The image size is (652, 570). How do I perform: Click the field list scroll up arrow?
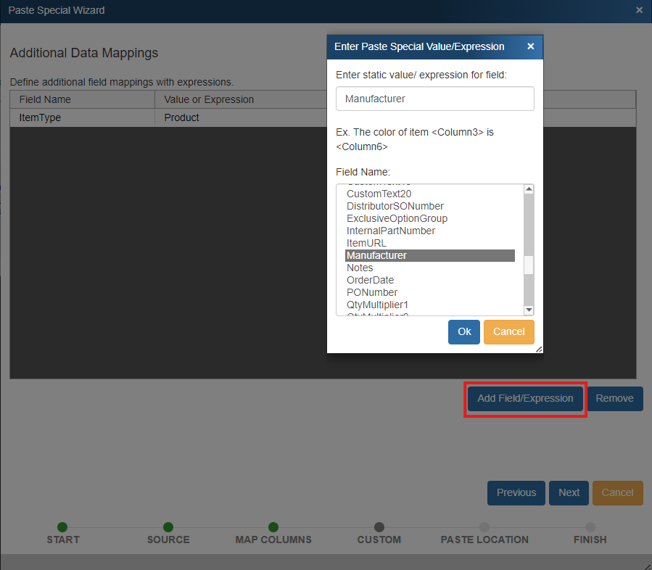click(x=529, y=190)
